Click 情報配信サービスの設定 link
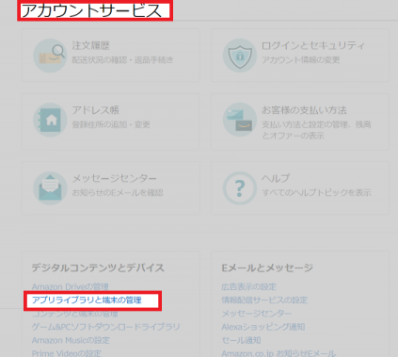This screenshot has height=357, width=398. 264,300
